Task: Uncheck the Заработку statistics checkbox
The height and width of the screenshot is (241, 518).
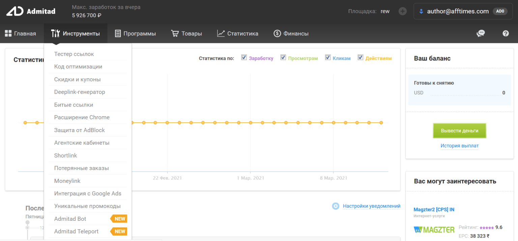Action: coord(244,57)
